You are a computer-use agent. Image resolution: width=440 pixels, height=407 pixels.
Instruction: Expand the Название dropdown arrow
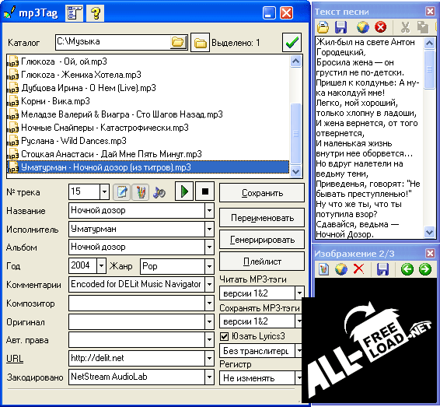tap(209, 210)
